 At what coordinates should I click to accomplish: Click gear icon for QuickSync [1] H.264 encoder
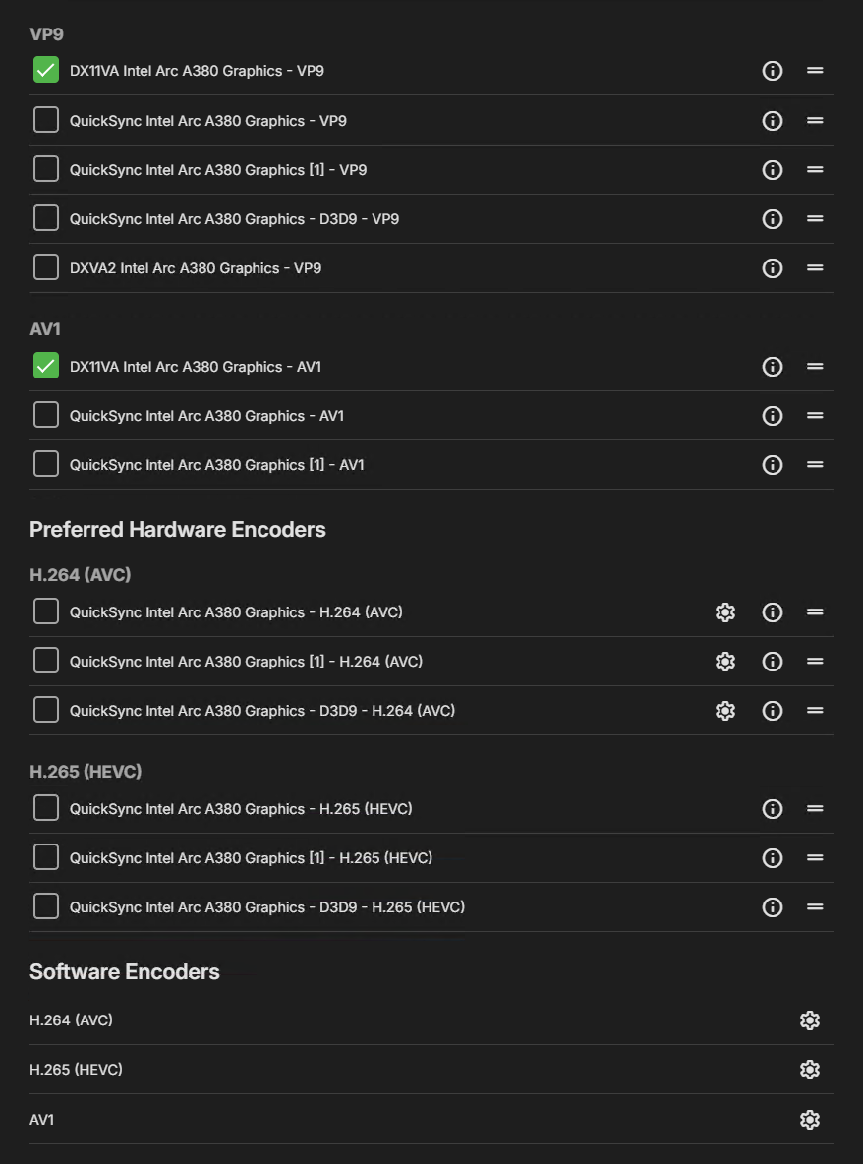(725, 662)
